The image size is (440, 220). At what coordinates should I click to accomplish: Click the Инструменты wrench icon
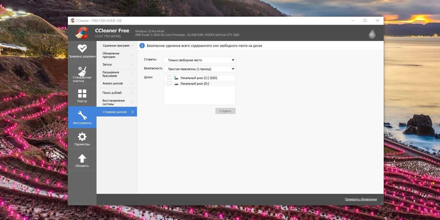point(82,115)
